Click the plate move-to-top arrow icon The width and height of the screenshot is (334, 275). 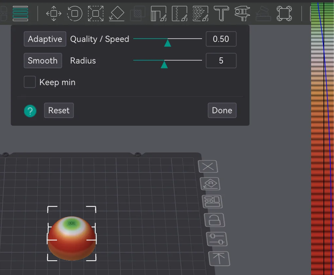tap(219, 259)
